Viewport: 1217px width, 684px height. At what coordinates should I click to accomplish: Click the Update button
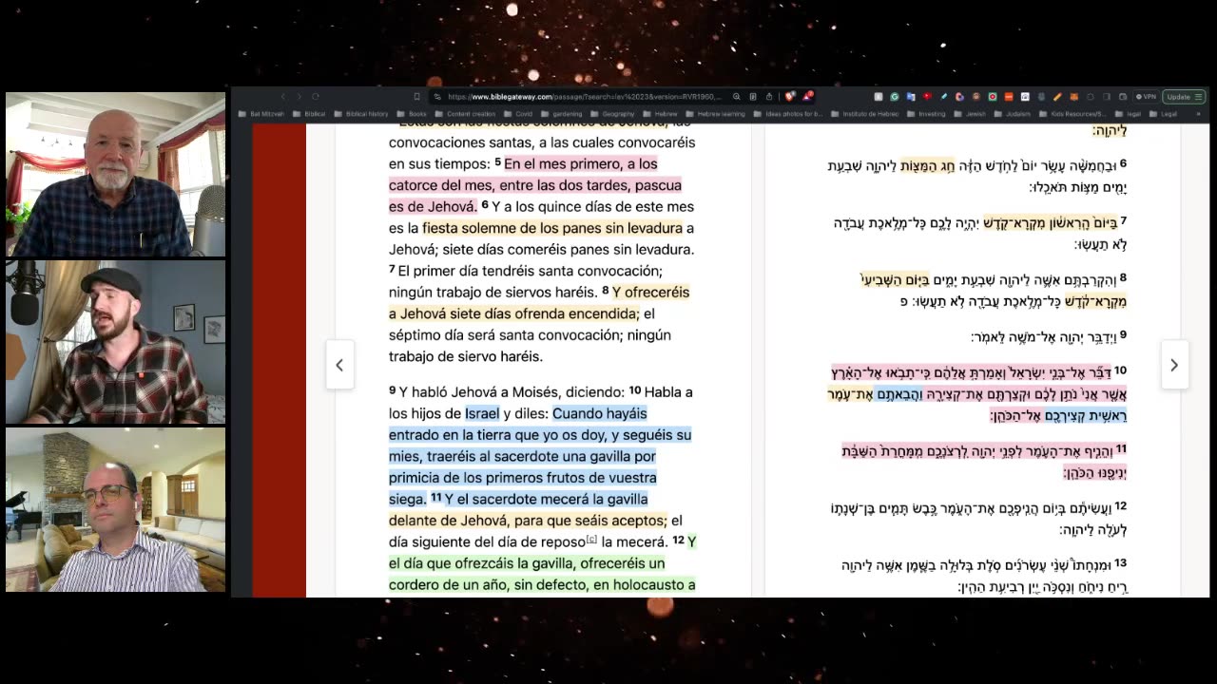pyautogui.click(x=1178, y=97)
